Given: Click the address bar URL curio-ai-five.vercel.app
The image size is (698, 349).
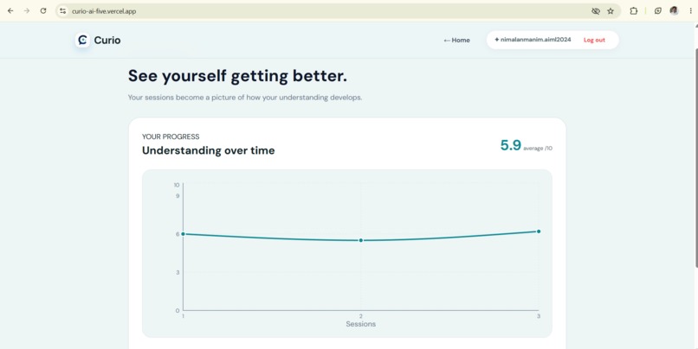Looking at the screenshot, I should point(104,11).
